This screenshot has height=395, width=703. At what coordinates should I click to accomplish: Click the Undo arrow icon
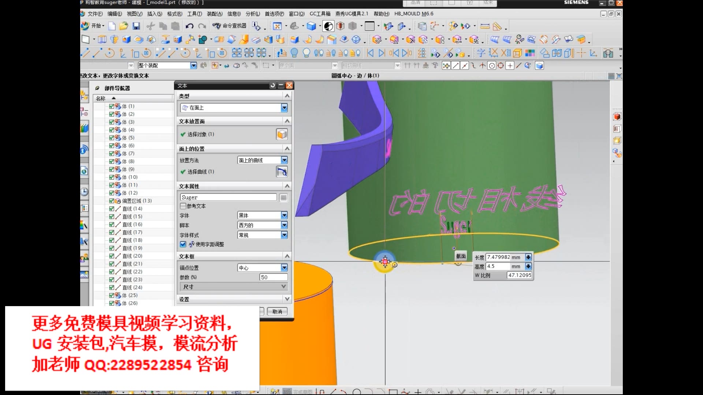point(189,26)
